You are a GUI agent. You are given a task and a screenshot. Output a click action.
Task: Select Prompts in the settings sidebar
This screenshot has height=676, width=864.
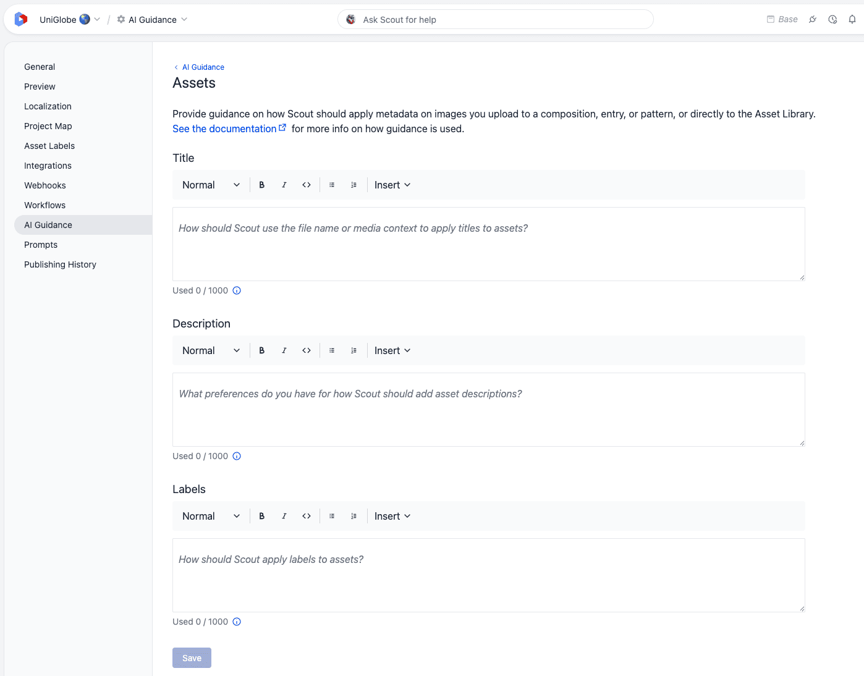click(x=40, y=245)
